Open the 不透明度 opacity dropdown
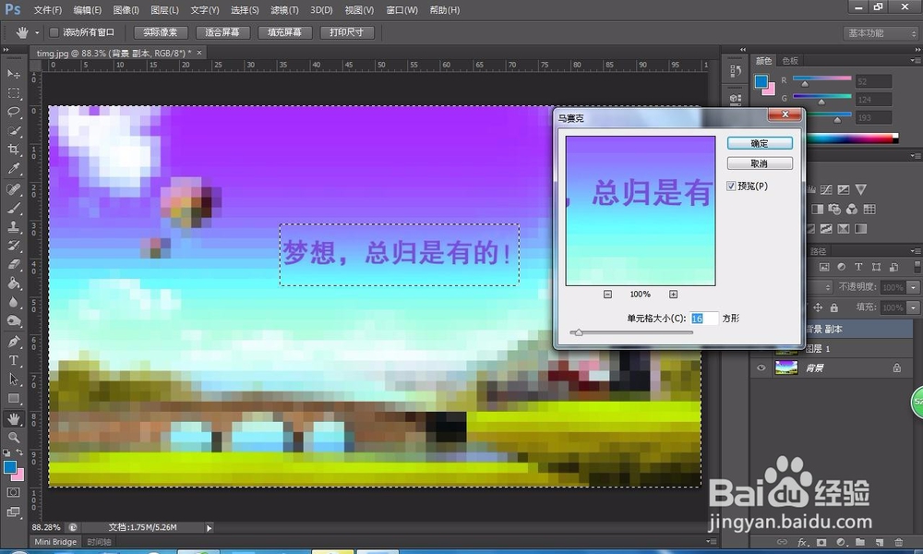The width and height of the screenshot is (923, 554). [913, 286]
